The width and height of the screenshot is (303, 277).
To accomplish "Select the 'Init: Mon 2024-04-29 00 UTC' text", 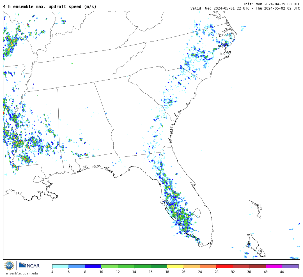I will point(272,4).
